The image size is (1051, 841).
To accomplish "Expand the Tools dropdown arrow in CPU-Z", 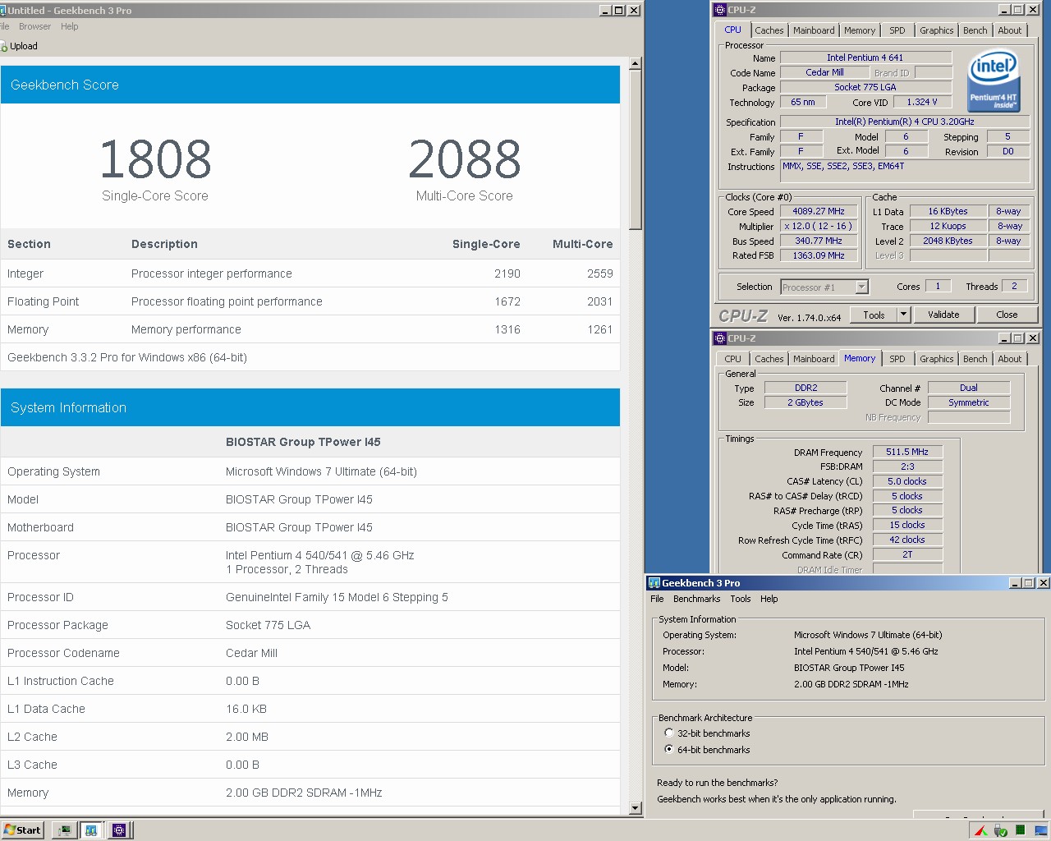I will [903, 315].
